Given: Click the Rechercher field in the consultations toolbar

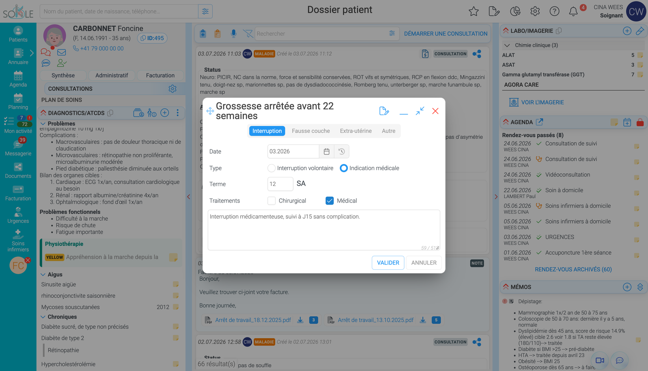Looking at the screenshot, I should (320, 34).
